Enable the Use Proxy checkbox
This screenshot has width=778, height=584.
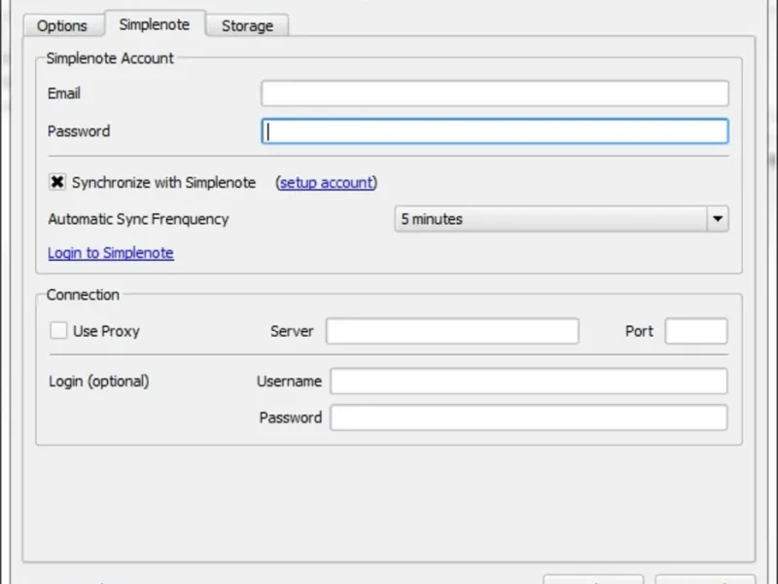[x=58, y=331]
